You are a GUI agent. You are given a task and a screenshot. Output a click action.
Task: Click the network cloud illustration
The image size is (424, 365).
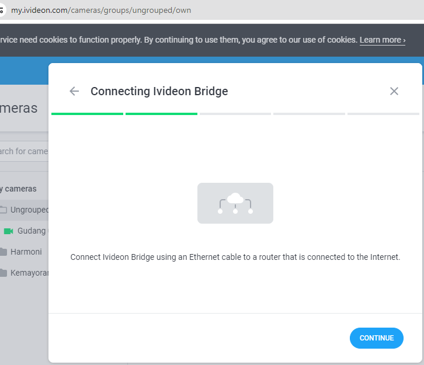235,203
